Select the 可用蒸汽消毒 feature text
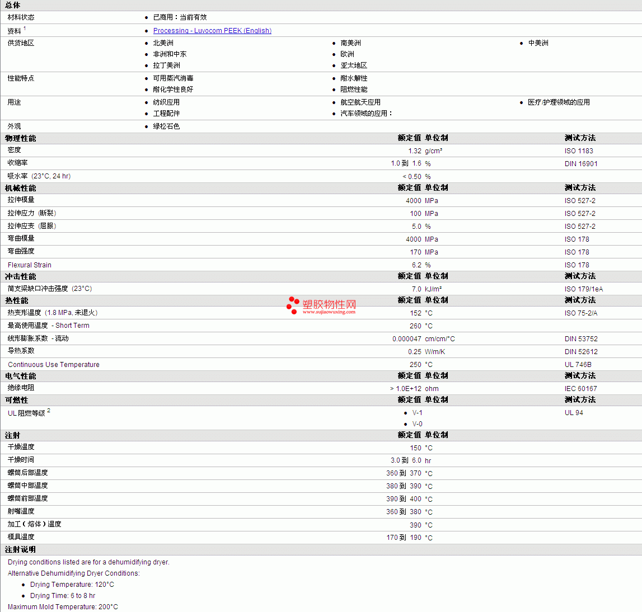Viewport: 642px width, 612px height. click(x=173, y=78)
